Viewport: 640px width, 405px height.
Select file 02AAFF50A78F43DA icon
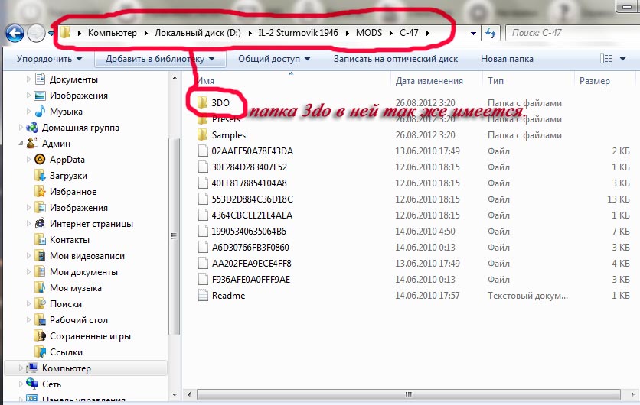[203, 151]
